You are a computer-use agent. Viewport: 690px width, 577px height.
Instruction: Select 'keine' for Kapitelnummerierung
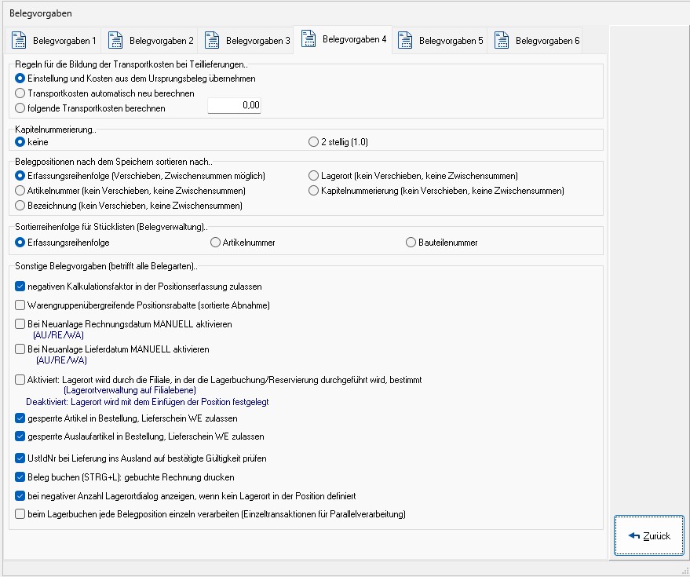coord(31,142)
